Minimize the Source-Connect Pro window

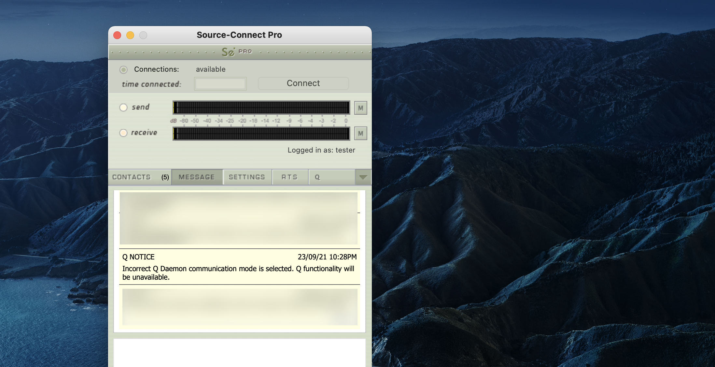pos(130,35)
